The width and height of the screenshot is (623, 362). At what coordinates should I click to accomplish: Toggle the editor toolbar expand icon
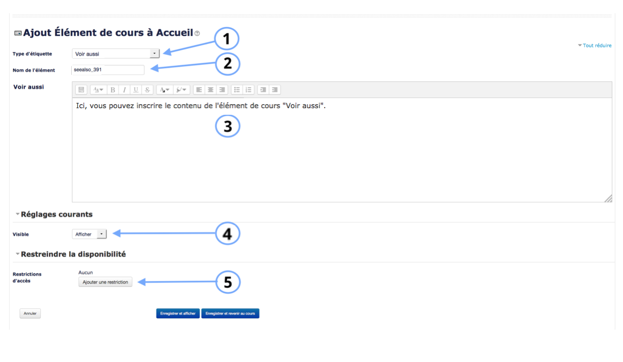81,90
